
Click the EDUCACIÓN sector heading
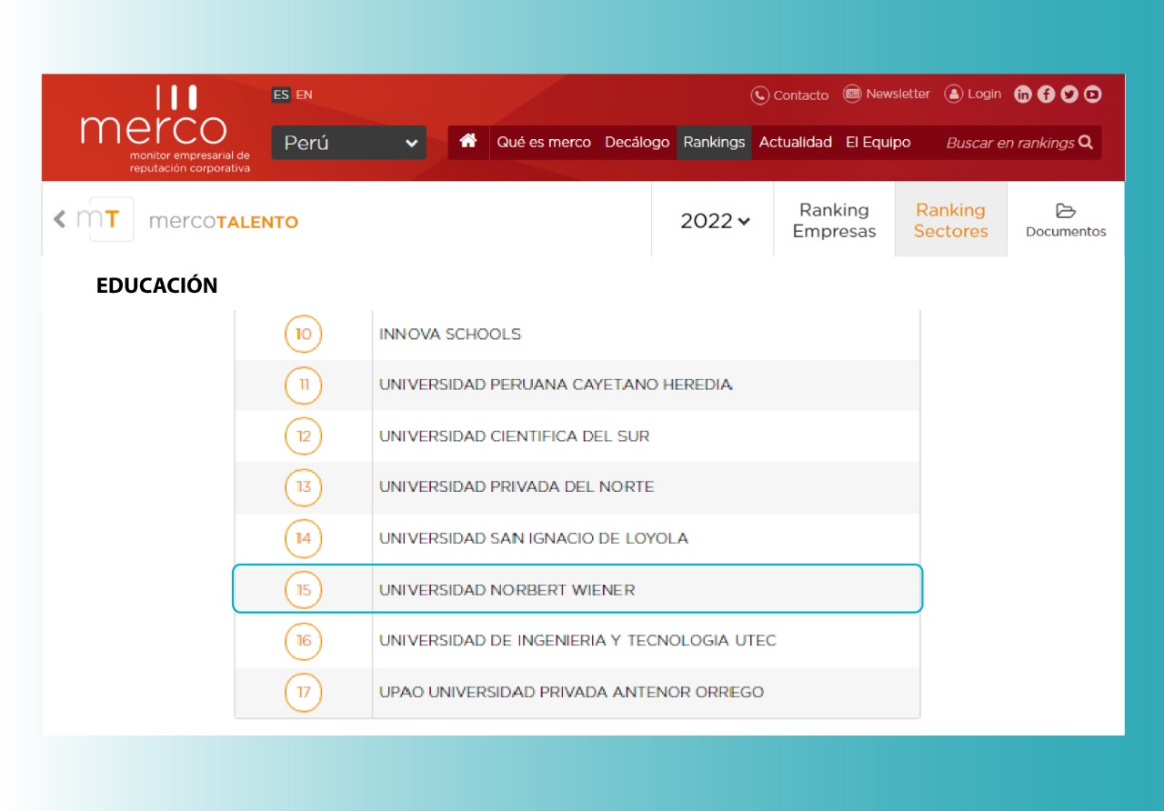(x=157, y=285)
